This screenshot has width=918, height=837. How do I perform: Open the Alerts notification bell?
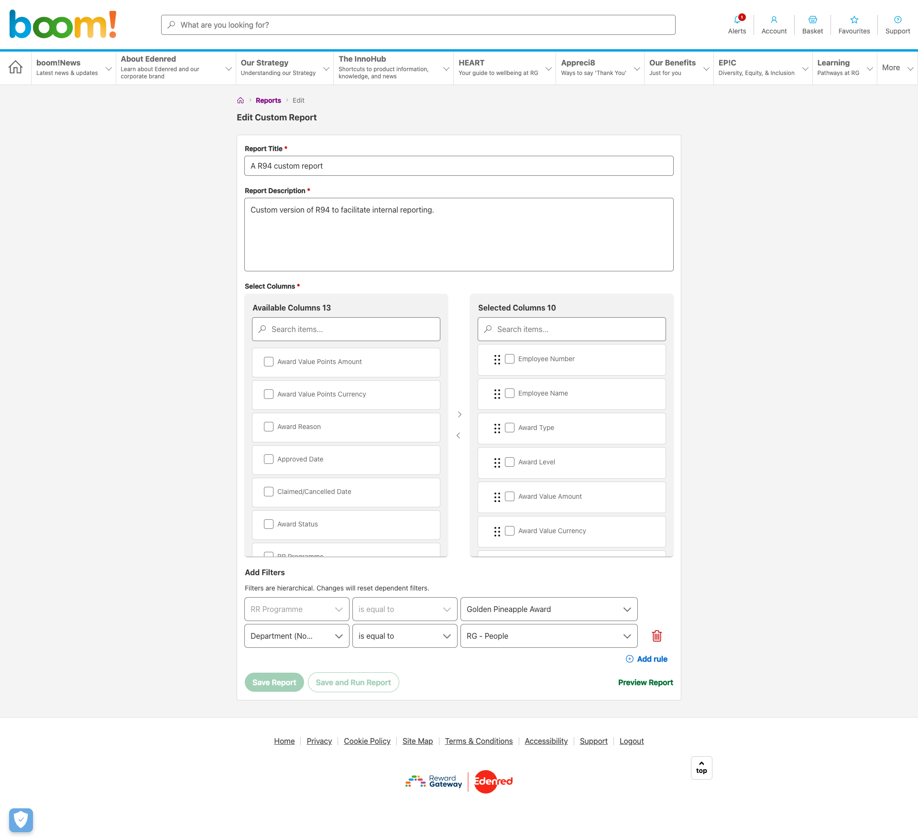(737, 21)
